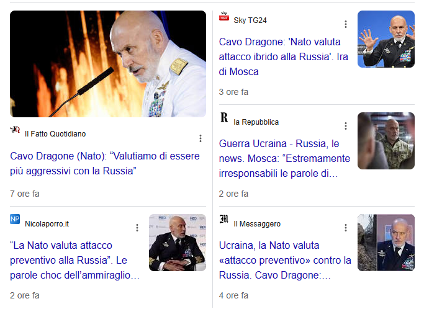Click Il Messaggero article thumbnail image
Viewport: 424px width, 309px height.
(386, 243)
